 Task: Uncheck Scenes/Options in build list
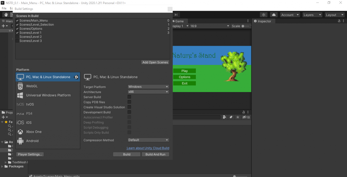tap(17, 29)
